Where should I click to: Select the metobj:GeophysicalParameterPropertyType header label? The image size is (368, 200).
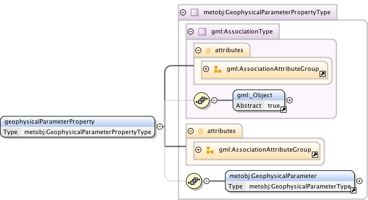point(267,12)
